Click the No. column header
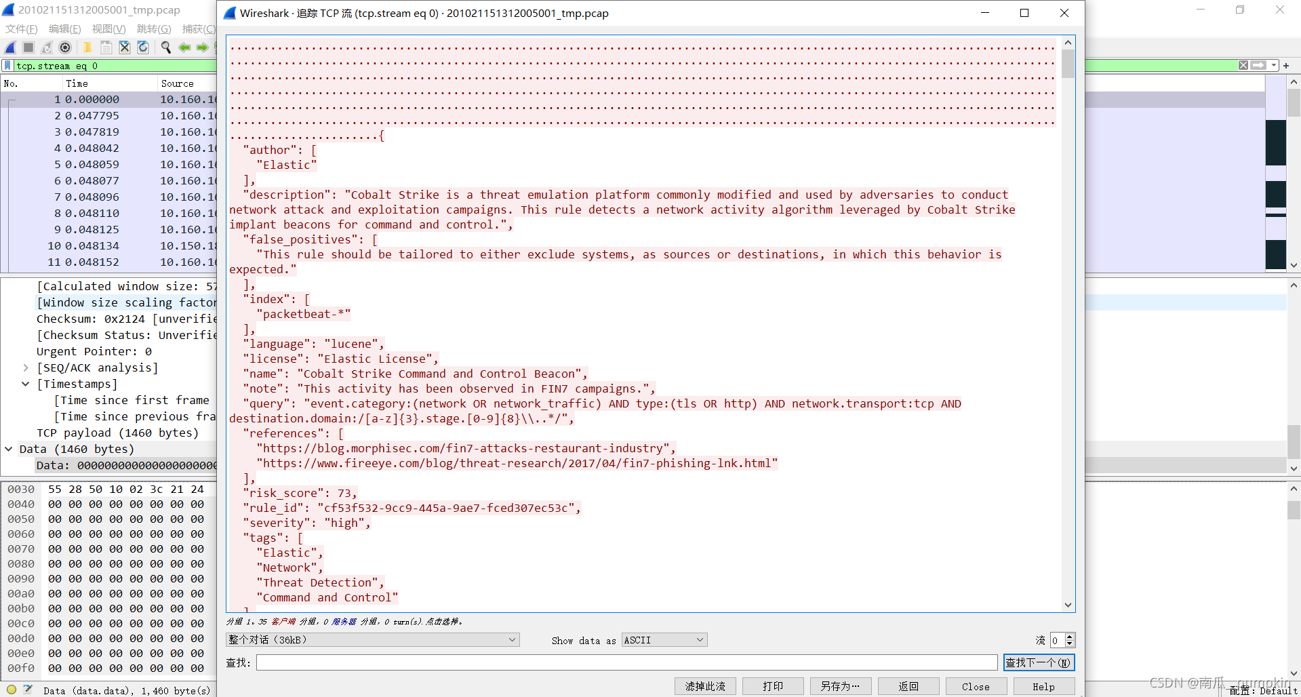 [x=31, y=83]
